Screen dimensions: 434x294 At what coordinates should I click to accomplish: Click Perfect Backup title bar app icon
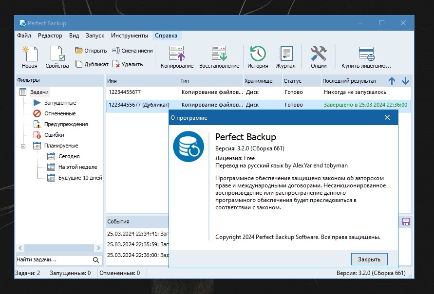click(x=22, y=23)
